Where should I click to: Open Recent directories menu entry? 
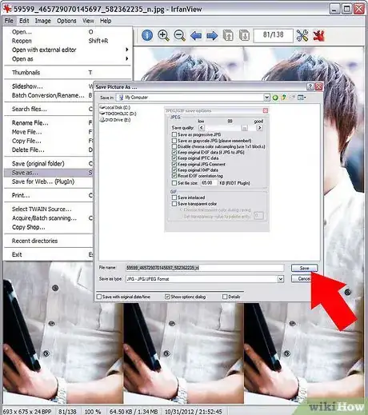pos(49,241)
